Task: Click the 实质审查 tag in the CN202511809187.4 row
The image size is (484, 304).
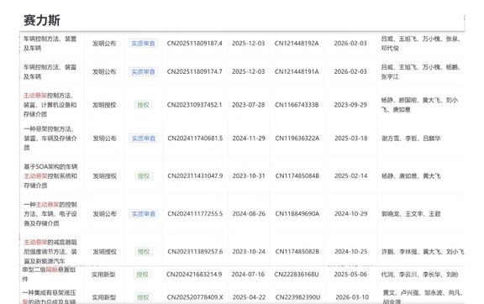Action: tap(143, 44)
